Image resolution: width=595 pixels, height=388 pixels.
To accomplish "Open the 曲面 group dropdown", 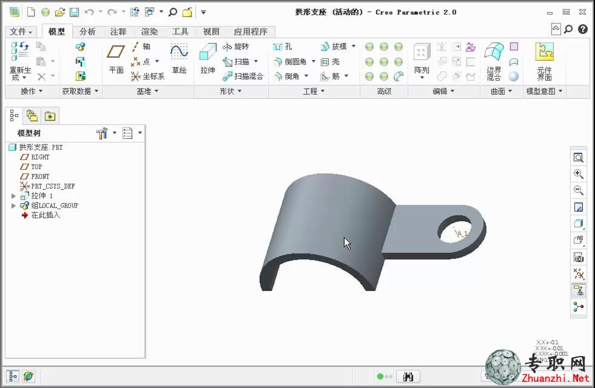I will tap(501, 91).
